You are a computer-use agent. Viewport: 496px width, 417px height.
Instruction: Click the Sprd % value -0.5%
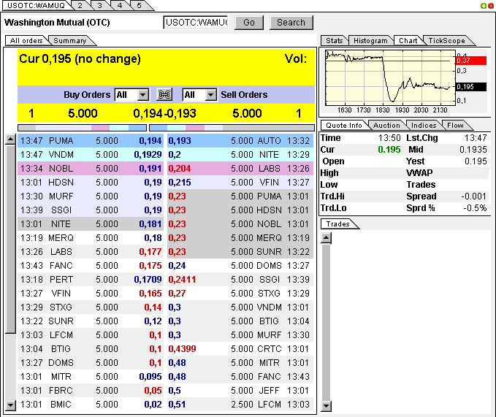[x=475, y=208]
